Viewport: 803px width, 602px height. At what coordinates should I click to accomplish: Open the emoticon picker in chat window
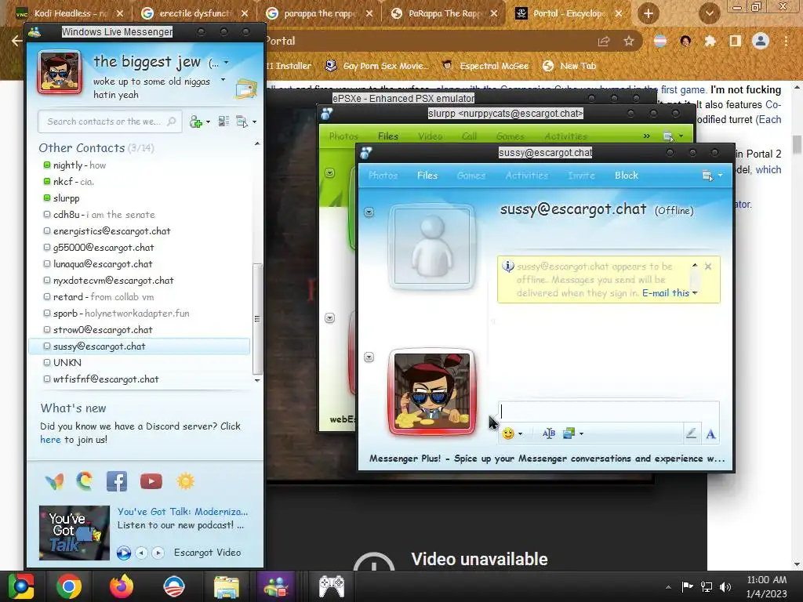508,433
